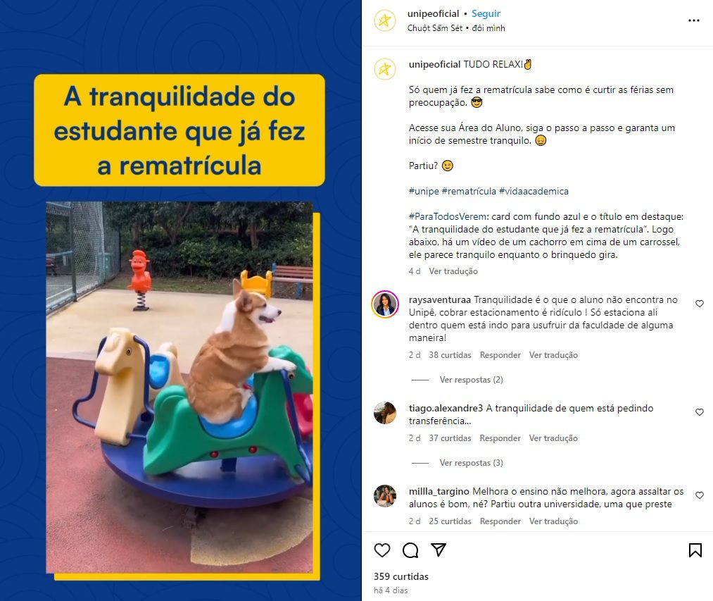The width and height of the screenshot is (713, 601).
Task: Click the Seguir follow button
Action: pos(486,13)
